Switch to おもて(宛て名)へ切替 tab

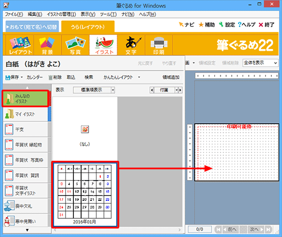point(32,27)
